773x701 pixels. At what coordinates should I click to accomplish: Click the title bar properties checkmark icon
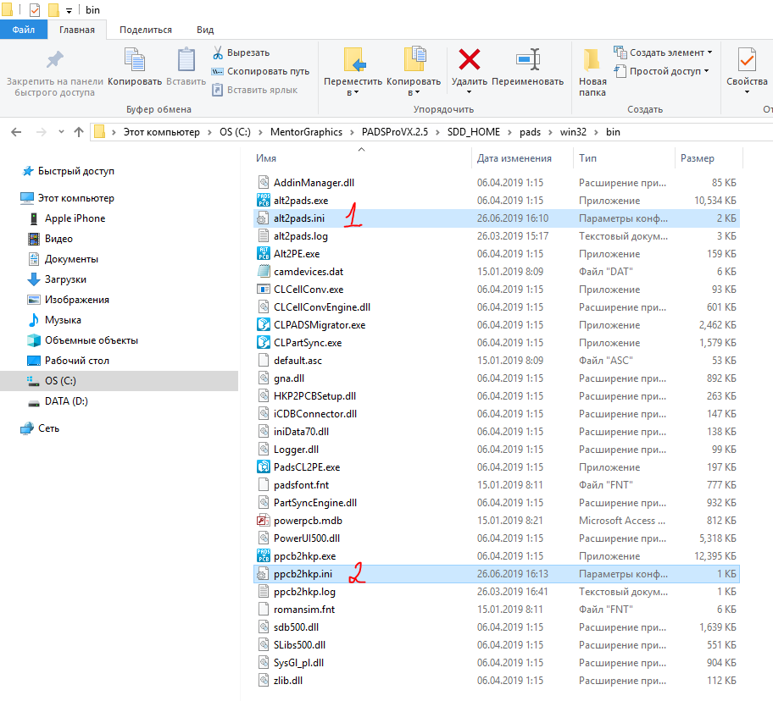(x=35, y=10)
